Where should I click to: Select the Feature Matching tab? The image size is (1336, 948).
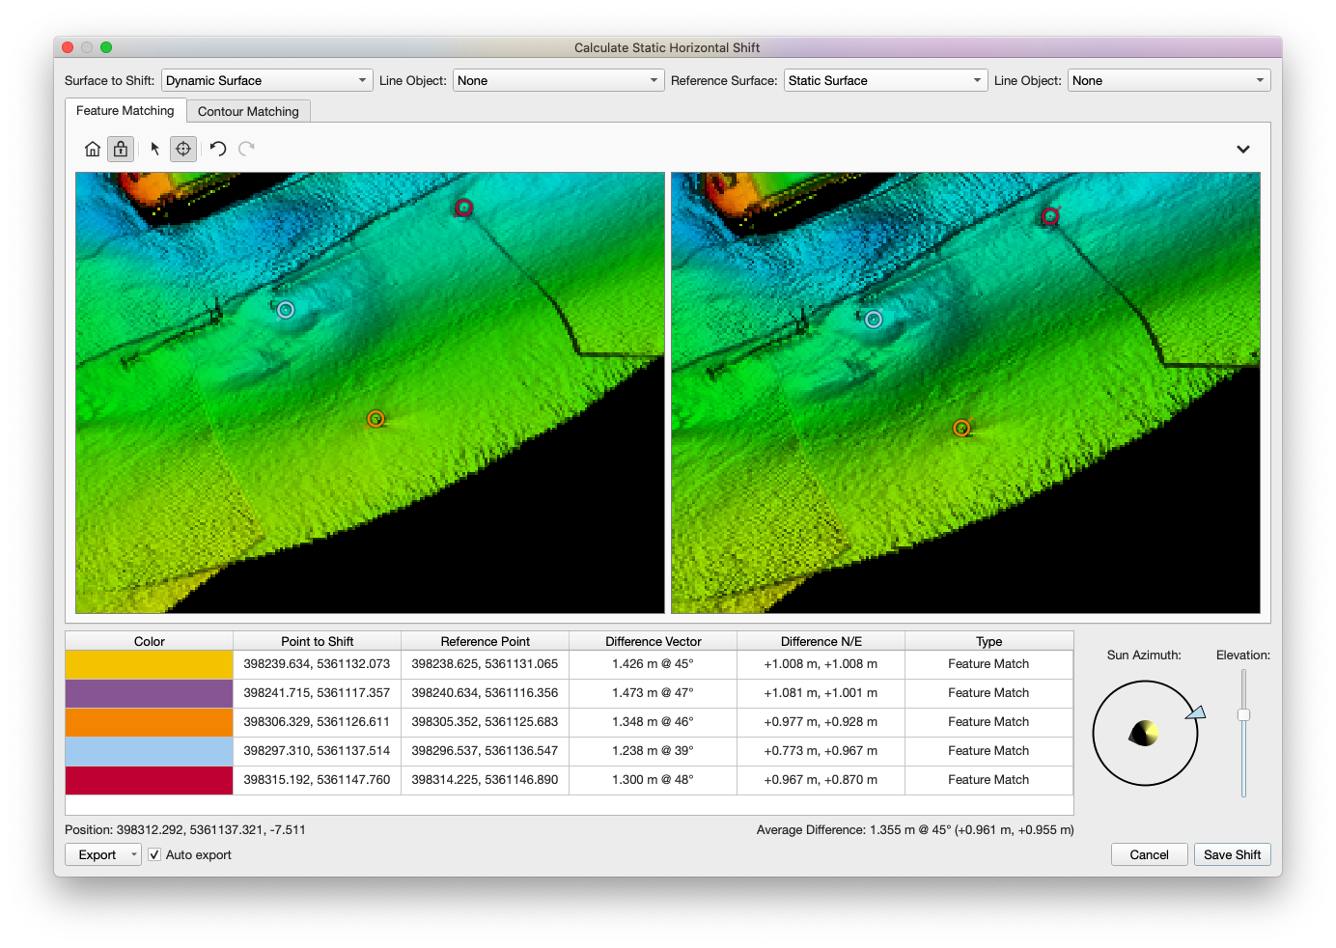pyautogui.click(x=125, y=111)
